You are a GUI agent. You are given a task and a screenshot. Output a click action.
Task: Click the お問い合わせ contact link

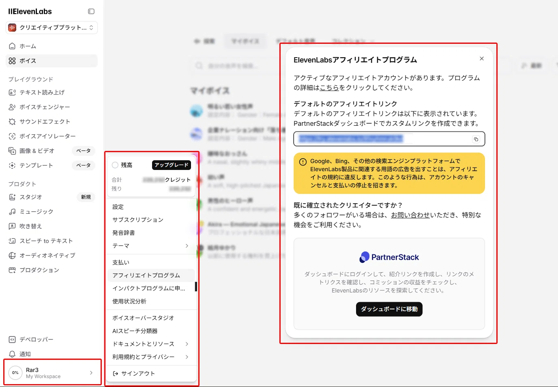pyautogui.click(x=410, y=215)
